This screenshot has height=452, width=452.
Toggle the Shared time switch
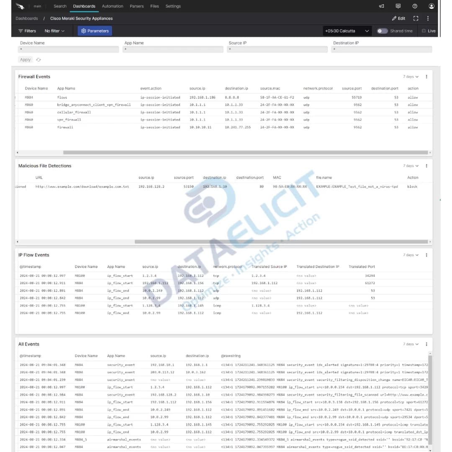(382, 31)
